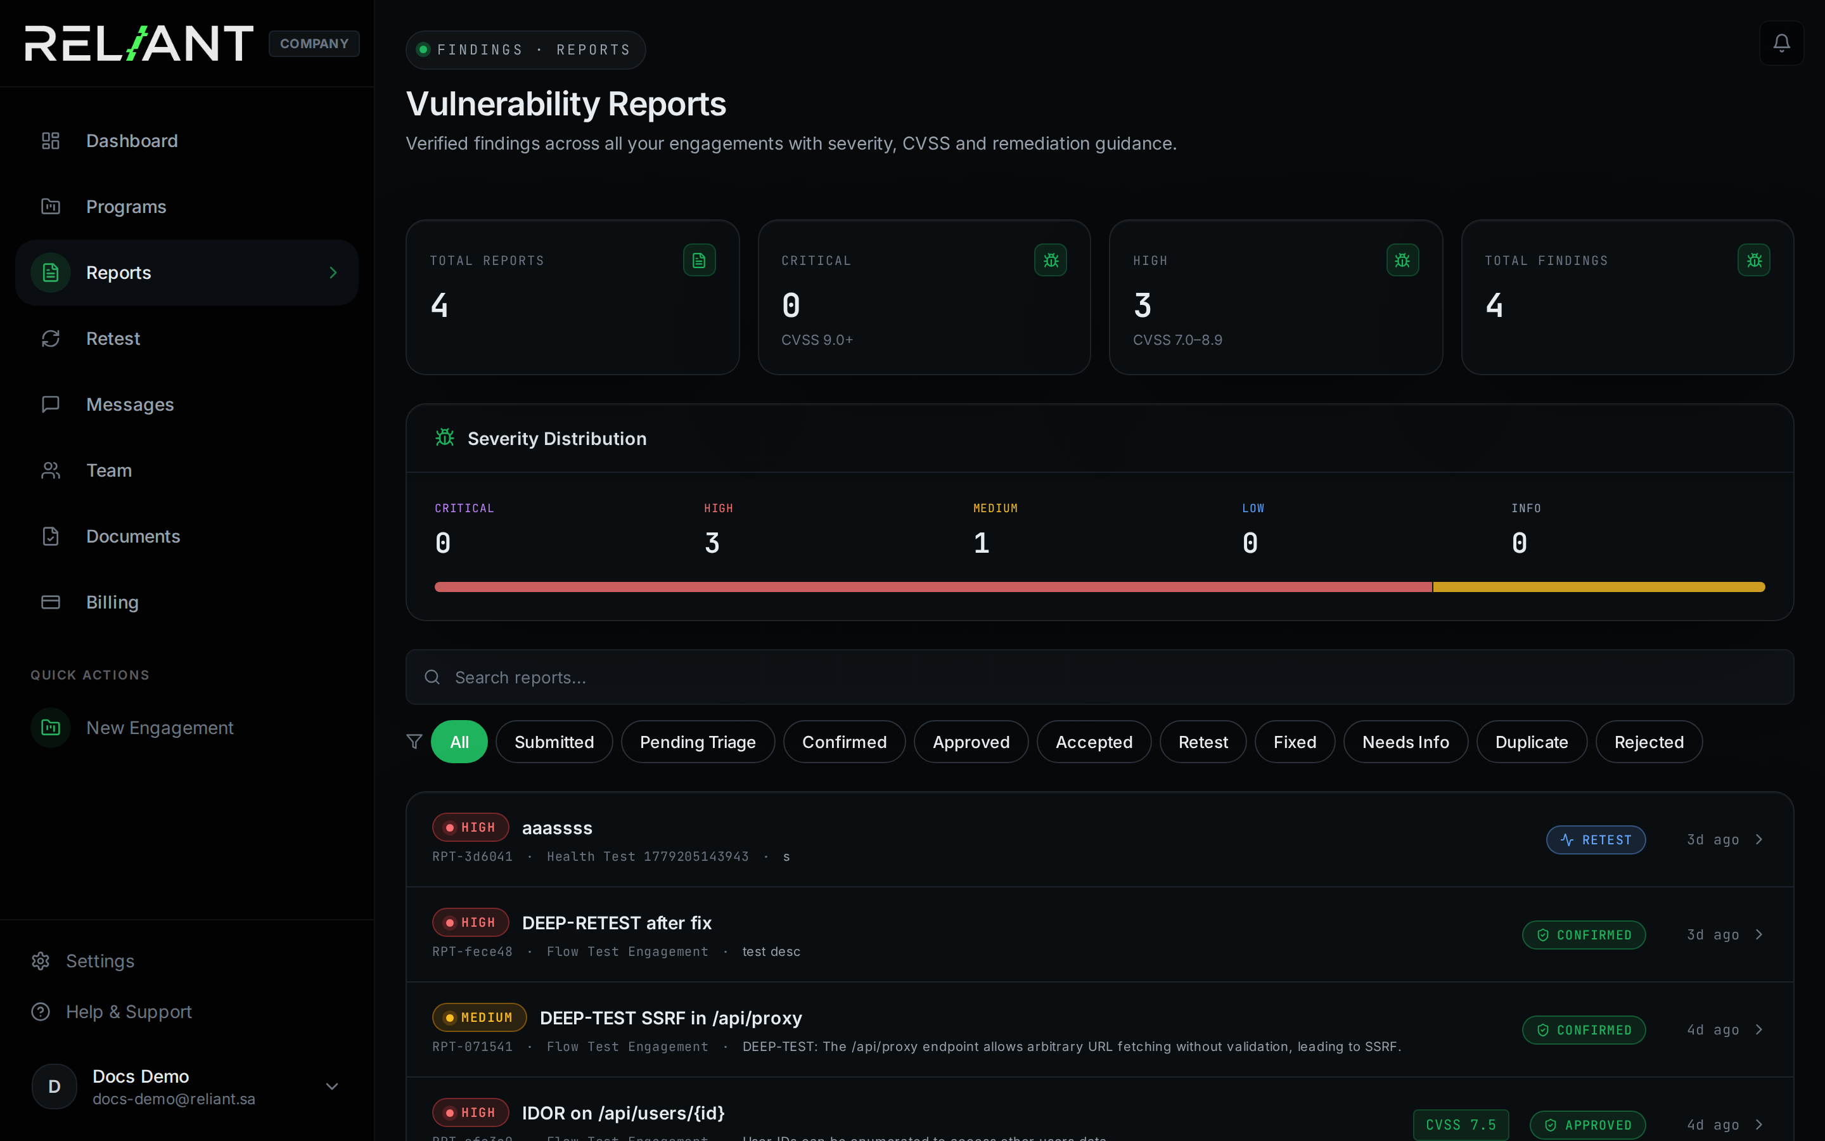Click the Documents file icon
1825x1141 pixels.
[x=51, y=536]
